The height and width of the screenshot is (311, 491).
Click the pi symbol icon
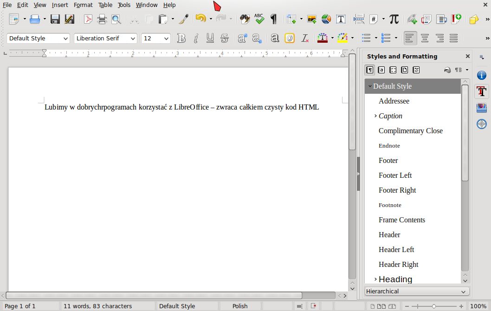(394, 19)
